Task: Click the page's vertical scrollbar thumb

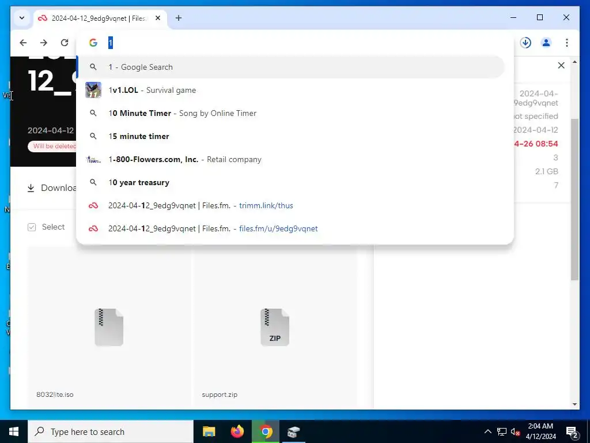Action: pyautogui.click(x=574, y=200)
